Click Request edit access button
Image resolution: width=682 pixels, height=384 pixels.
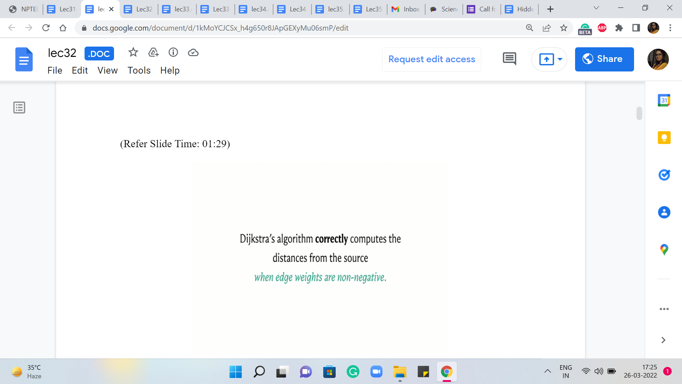[x=432, y=59]
